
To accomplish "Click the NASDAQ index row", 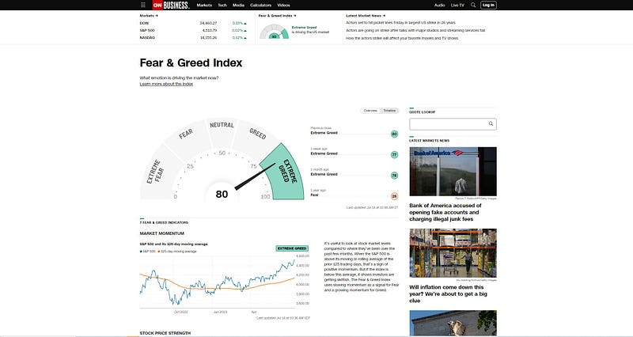I will (193, 38).
